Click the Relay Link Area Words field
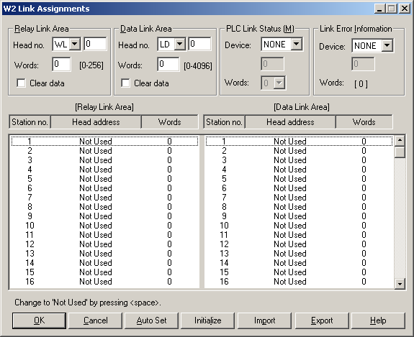 click(61, 64)
